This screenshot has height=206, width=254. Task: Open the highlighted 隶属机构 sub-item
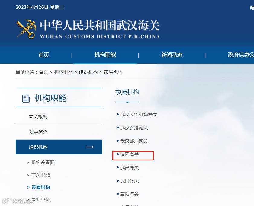(40, 187)
